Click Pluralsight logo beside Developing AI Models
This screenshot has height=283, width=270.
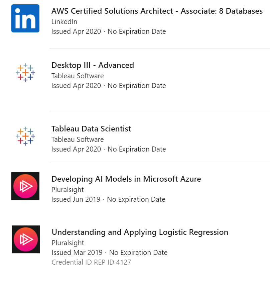25,186
